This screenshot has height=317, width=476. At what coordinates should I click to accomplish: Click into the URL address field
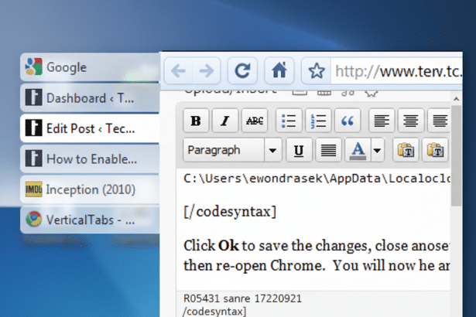pos(397,72)
